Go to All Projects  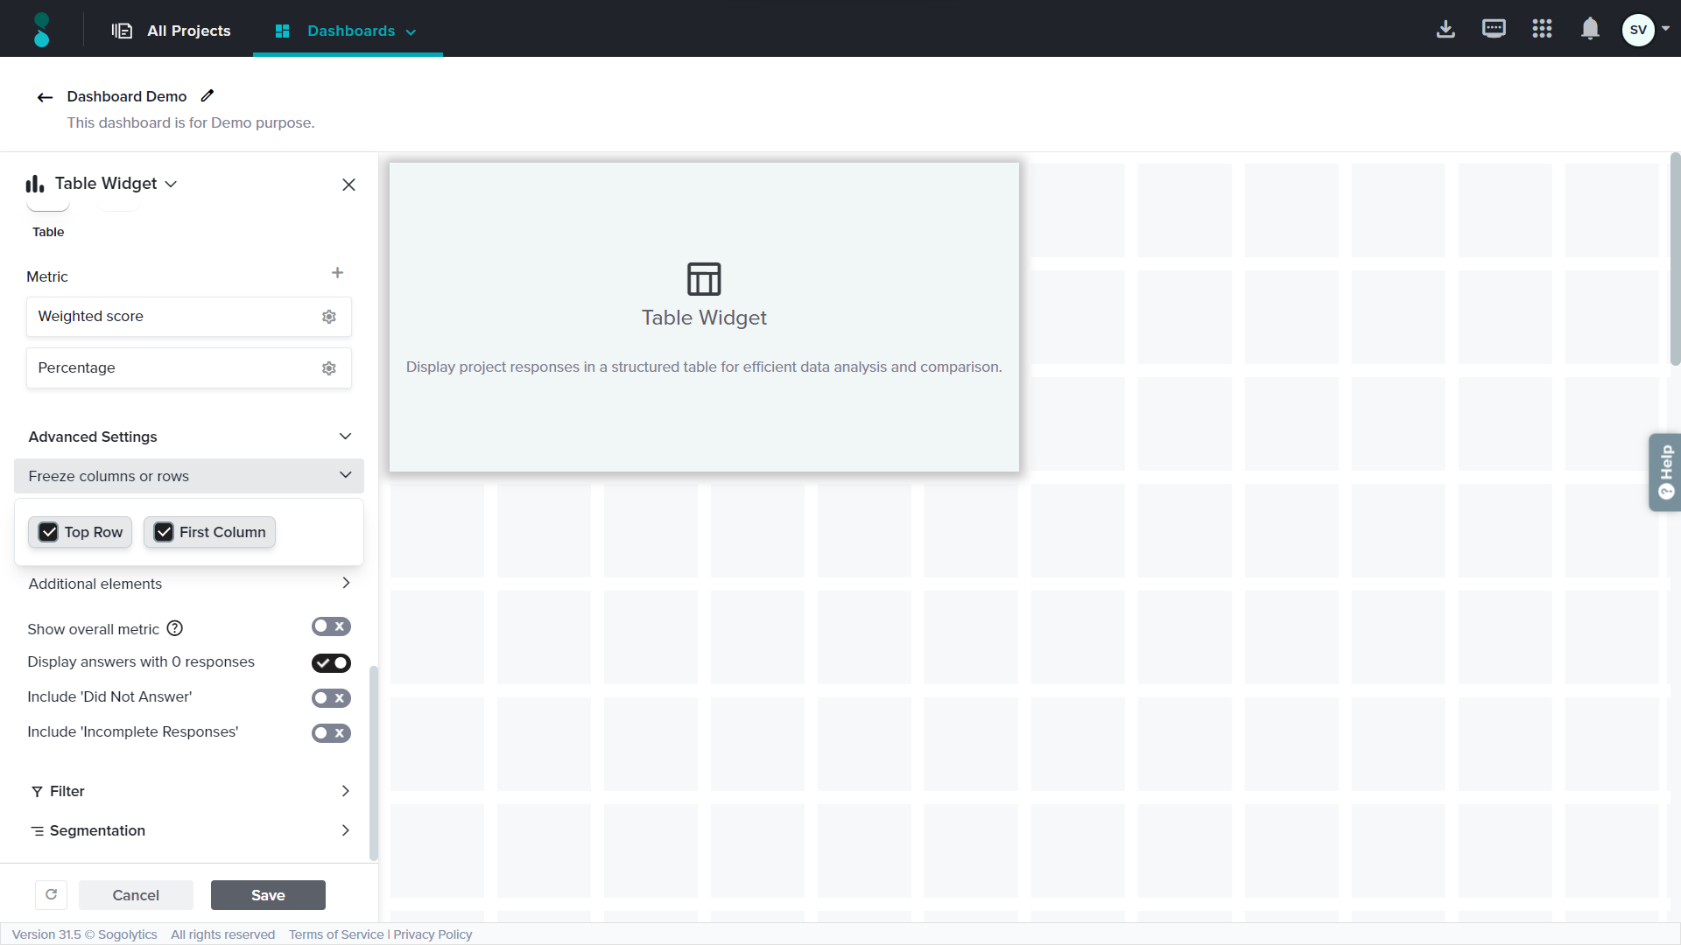172,31
